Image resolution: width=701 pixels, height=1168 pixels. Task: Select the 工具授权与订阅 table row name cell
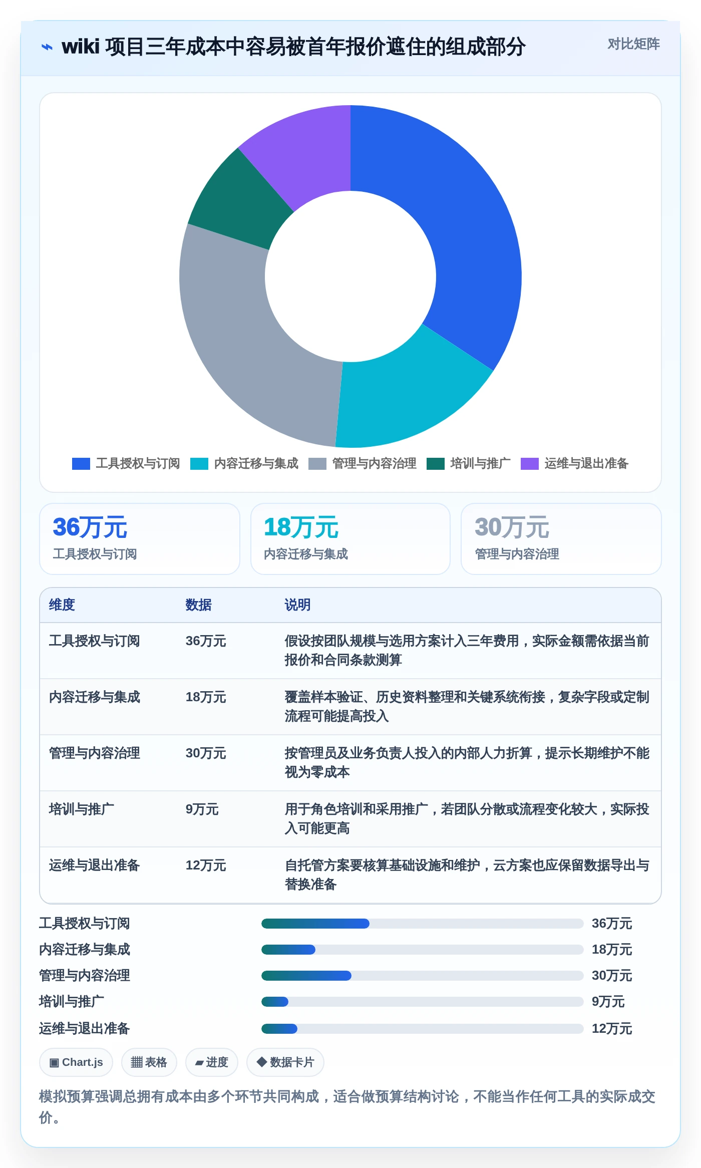95,641
